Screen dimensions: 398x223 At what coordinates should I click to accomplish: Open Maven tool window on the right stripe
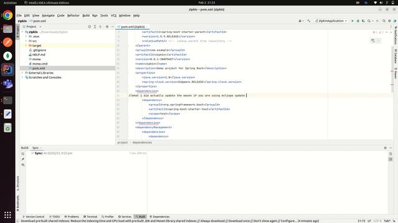(x=396, y=73)
